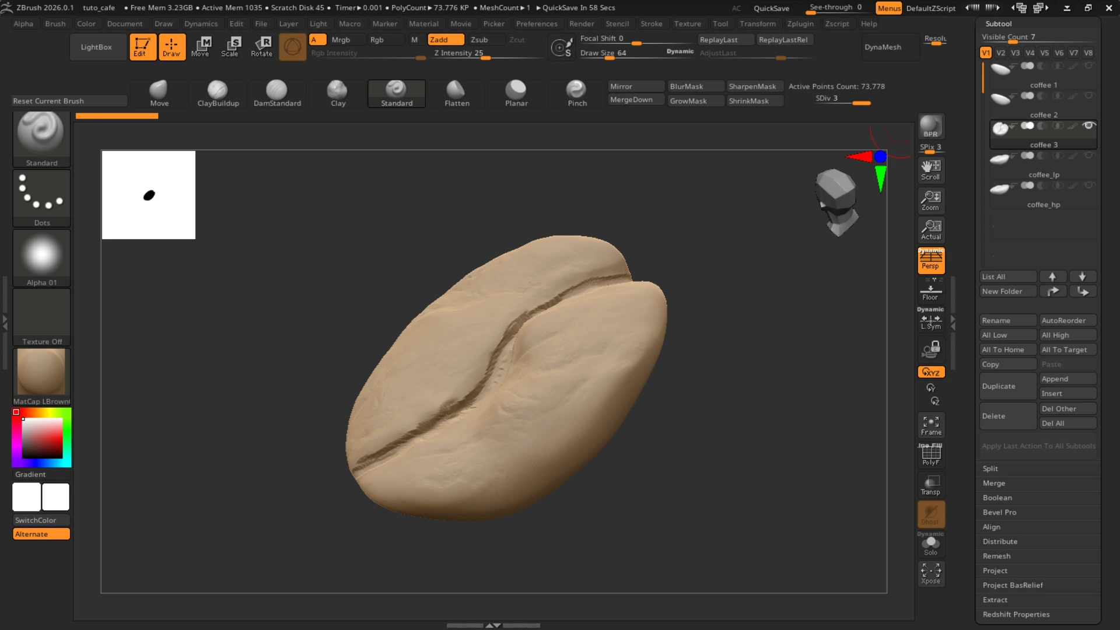The height and width of the screenshot is (630, 1120).
Task: Open the Preferences menu
Action: click(x=536, y=23)
